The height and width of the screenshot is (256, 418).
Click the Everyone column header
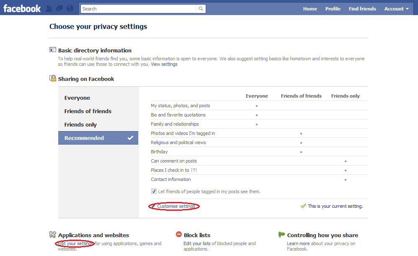pos(257,96)
